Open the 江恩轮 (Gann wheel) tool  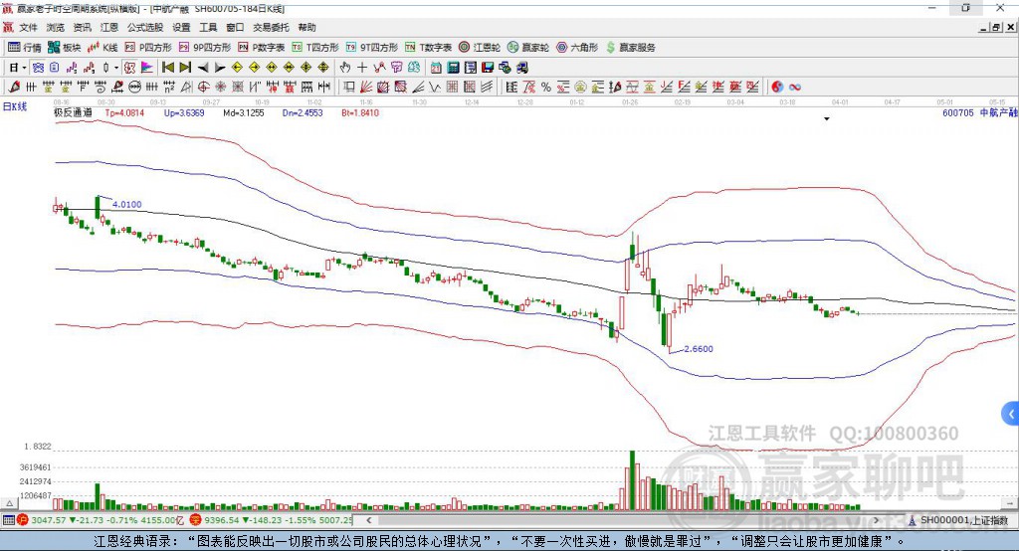[x=479, y=48]
